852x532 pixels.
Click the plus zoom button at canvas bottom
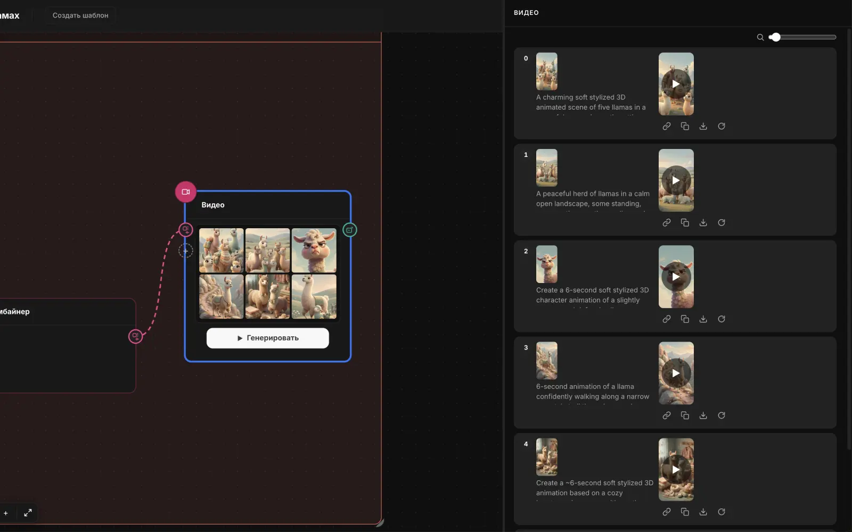pyautogui.click(x=6, y=513)
